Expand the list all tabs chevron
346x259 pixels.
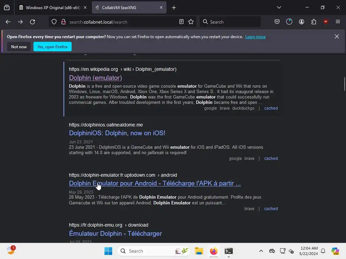click(x=279, y=7)
